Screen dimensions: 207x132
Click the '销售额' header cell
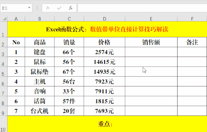tap(151, 42)
